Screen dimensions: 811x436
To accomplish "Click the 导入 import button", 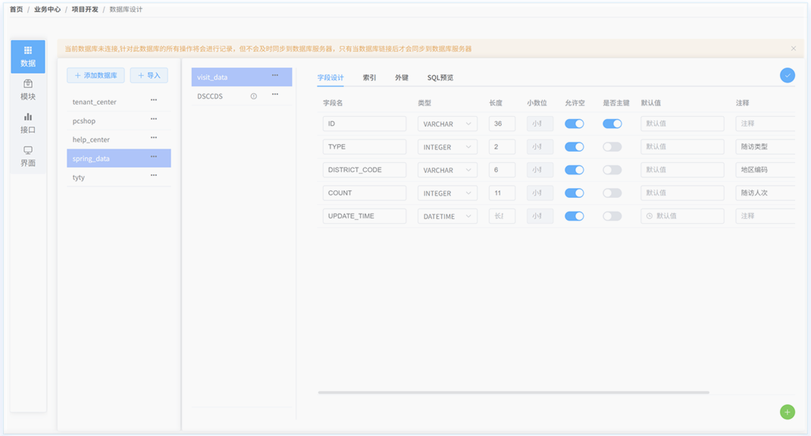I will [x=149, y=75].
